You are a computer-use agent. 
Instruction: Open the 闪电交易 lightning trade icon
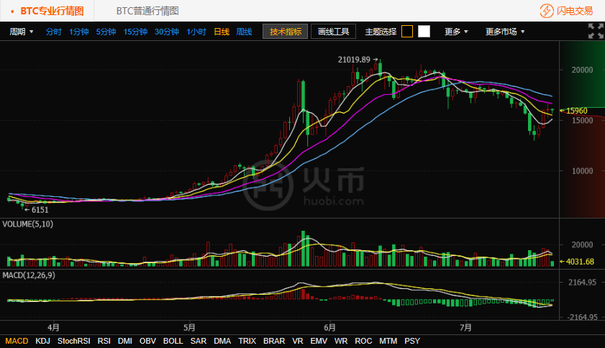[547, 11]
